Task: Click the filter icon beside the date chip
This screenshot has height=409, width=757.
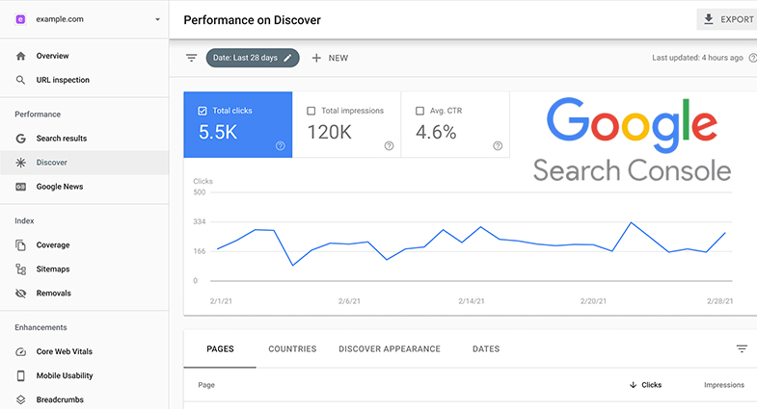Action: (191, 58)
